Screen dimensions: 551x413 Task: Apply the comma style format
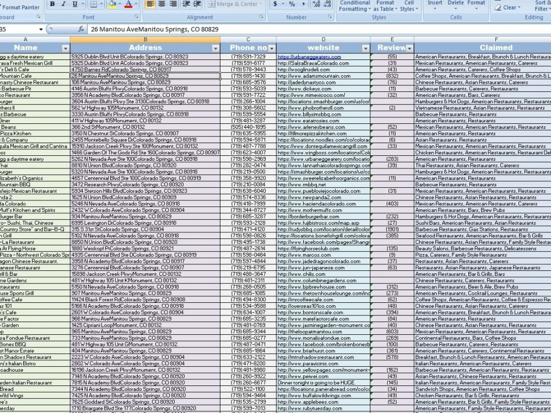303,4
